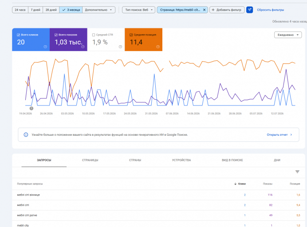This screenshot has height=227, width=307.
Task: Click help icon on total impressions card
Action: pos(83,47)
